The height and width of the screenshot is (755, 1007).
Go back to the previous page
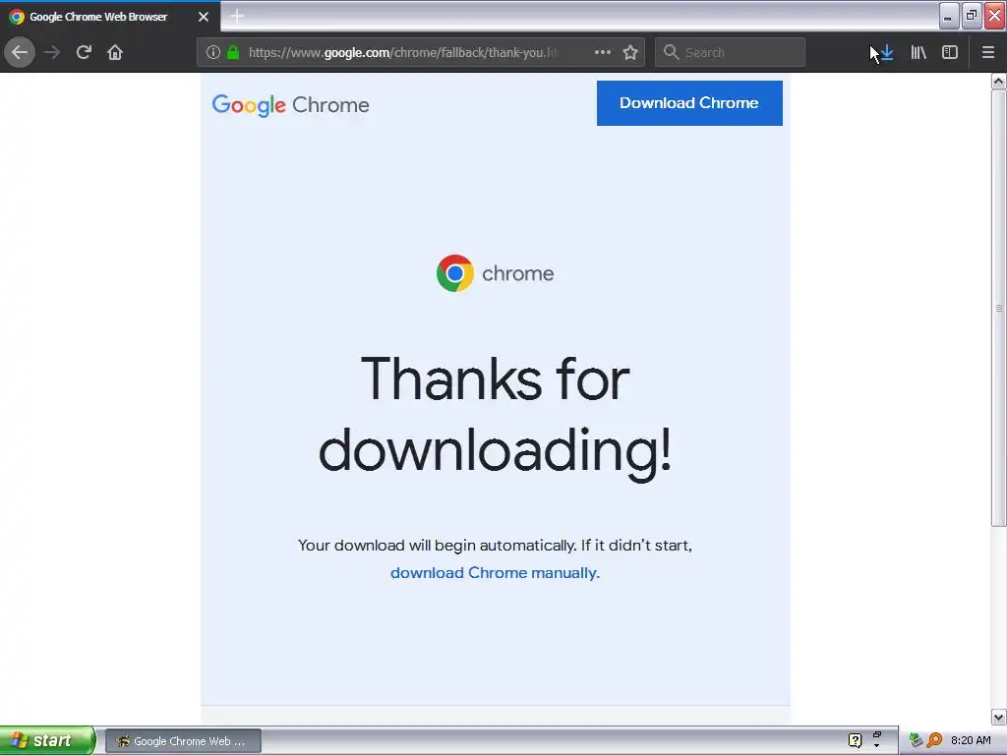click(20, 52)
